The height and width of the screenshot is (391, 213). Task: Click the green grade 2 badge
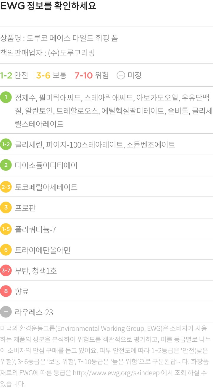coord(6,165)
